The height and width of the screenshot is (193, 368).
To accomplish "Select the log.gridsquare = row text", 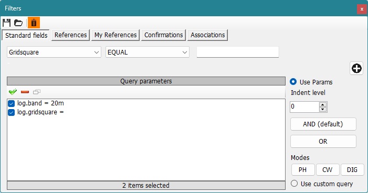I will coord(40,112).
